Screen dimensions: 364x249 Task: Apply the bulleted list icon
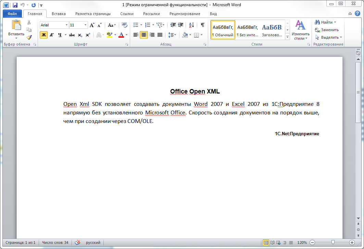pyautogui.click(x=136, y=25)
